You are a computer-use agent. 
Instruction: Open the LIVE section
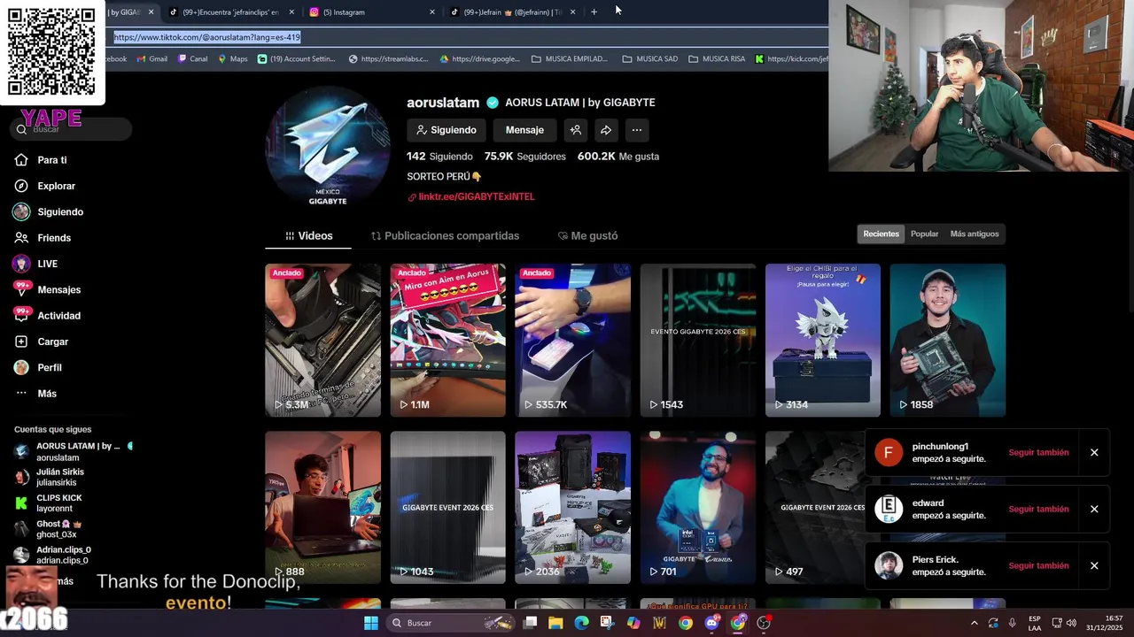47,264
